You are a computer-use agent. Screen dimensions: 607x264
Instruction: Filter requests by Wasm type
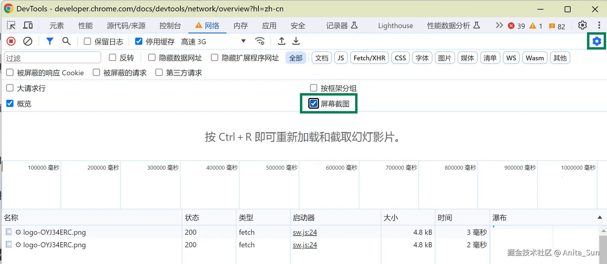point(535,58)
